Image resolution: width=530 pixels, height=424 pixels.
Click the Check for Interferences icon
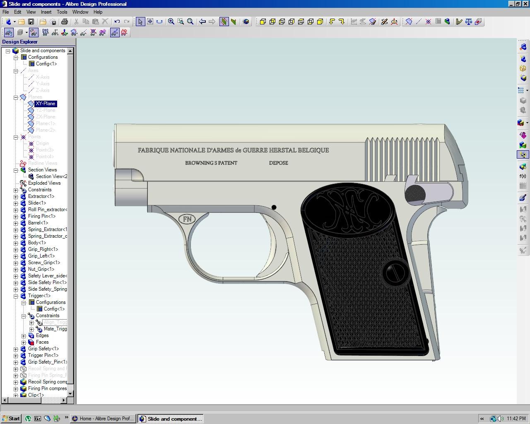478,22
